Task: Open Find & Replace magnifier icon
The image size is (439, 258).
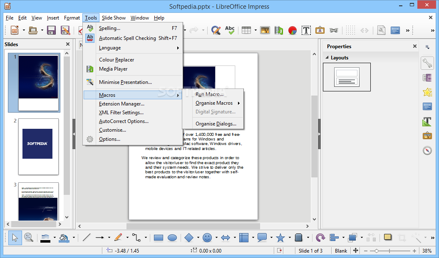Action: pos(216,30)
